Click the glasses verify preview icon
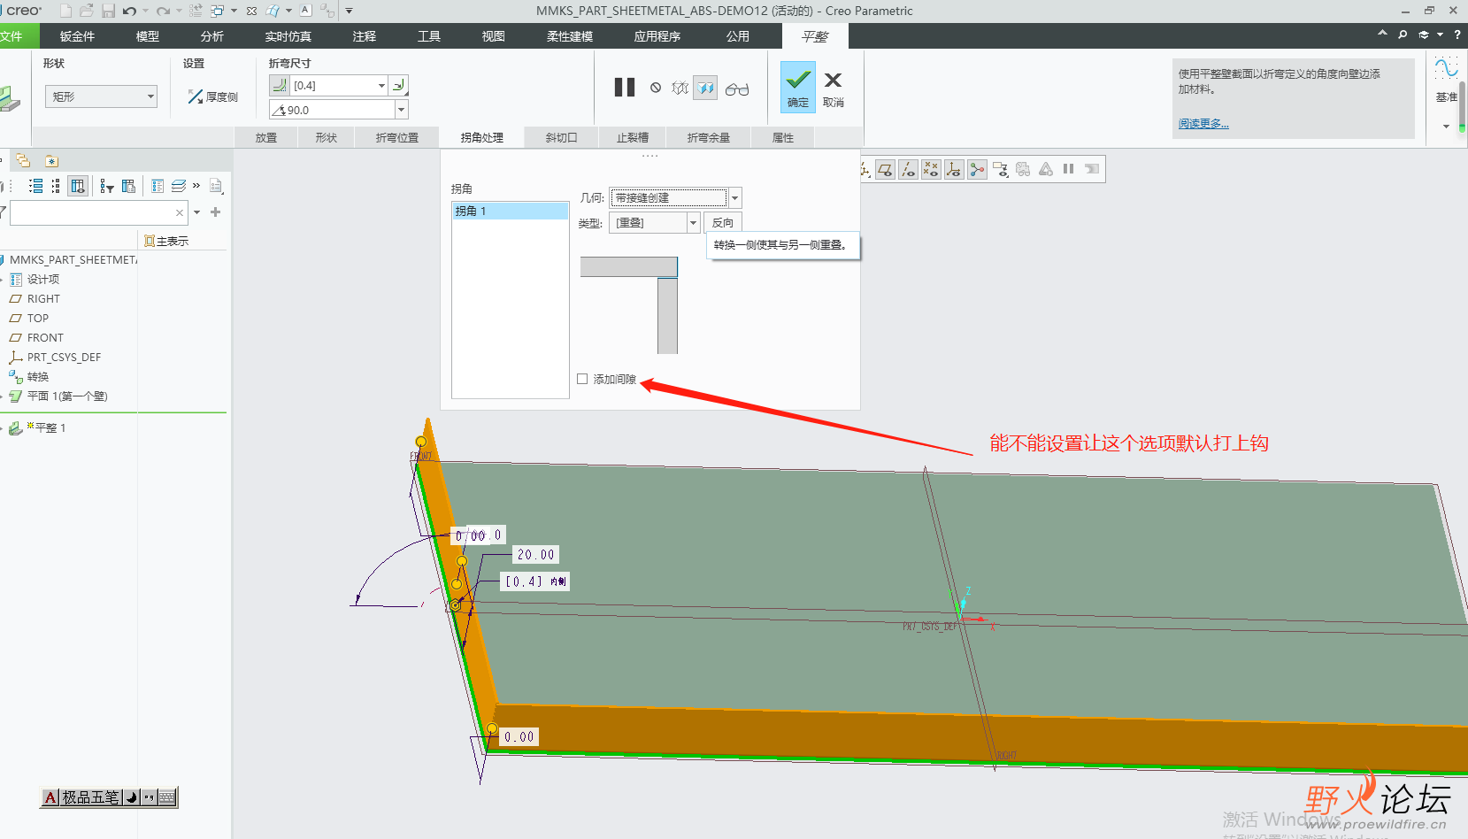Screen dimensions: 1468x839 [737, 89]
